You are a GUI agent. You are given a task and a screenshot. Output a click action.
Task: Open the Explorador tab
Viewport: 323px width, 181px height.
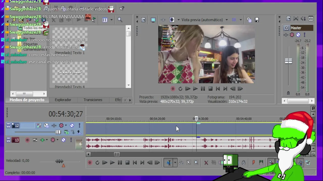63,100
